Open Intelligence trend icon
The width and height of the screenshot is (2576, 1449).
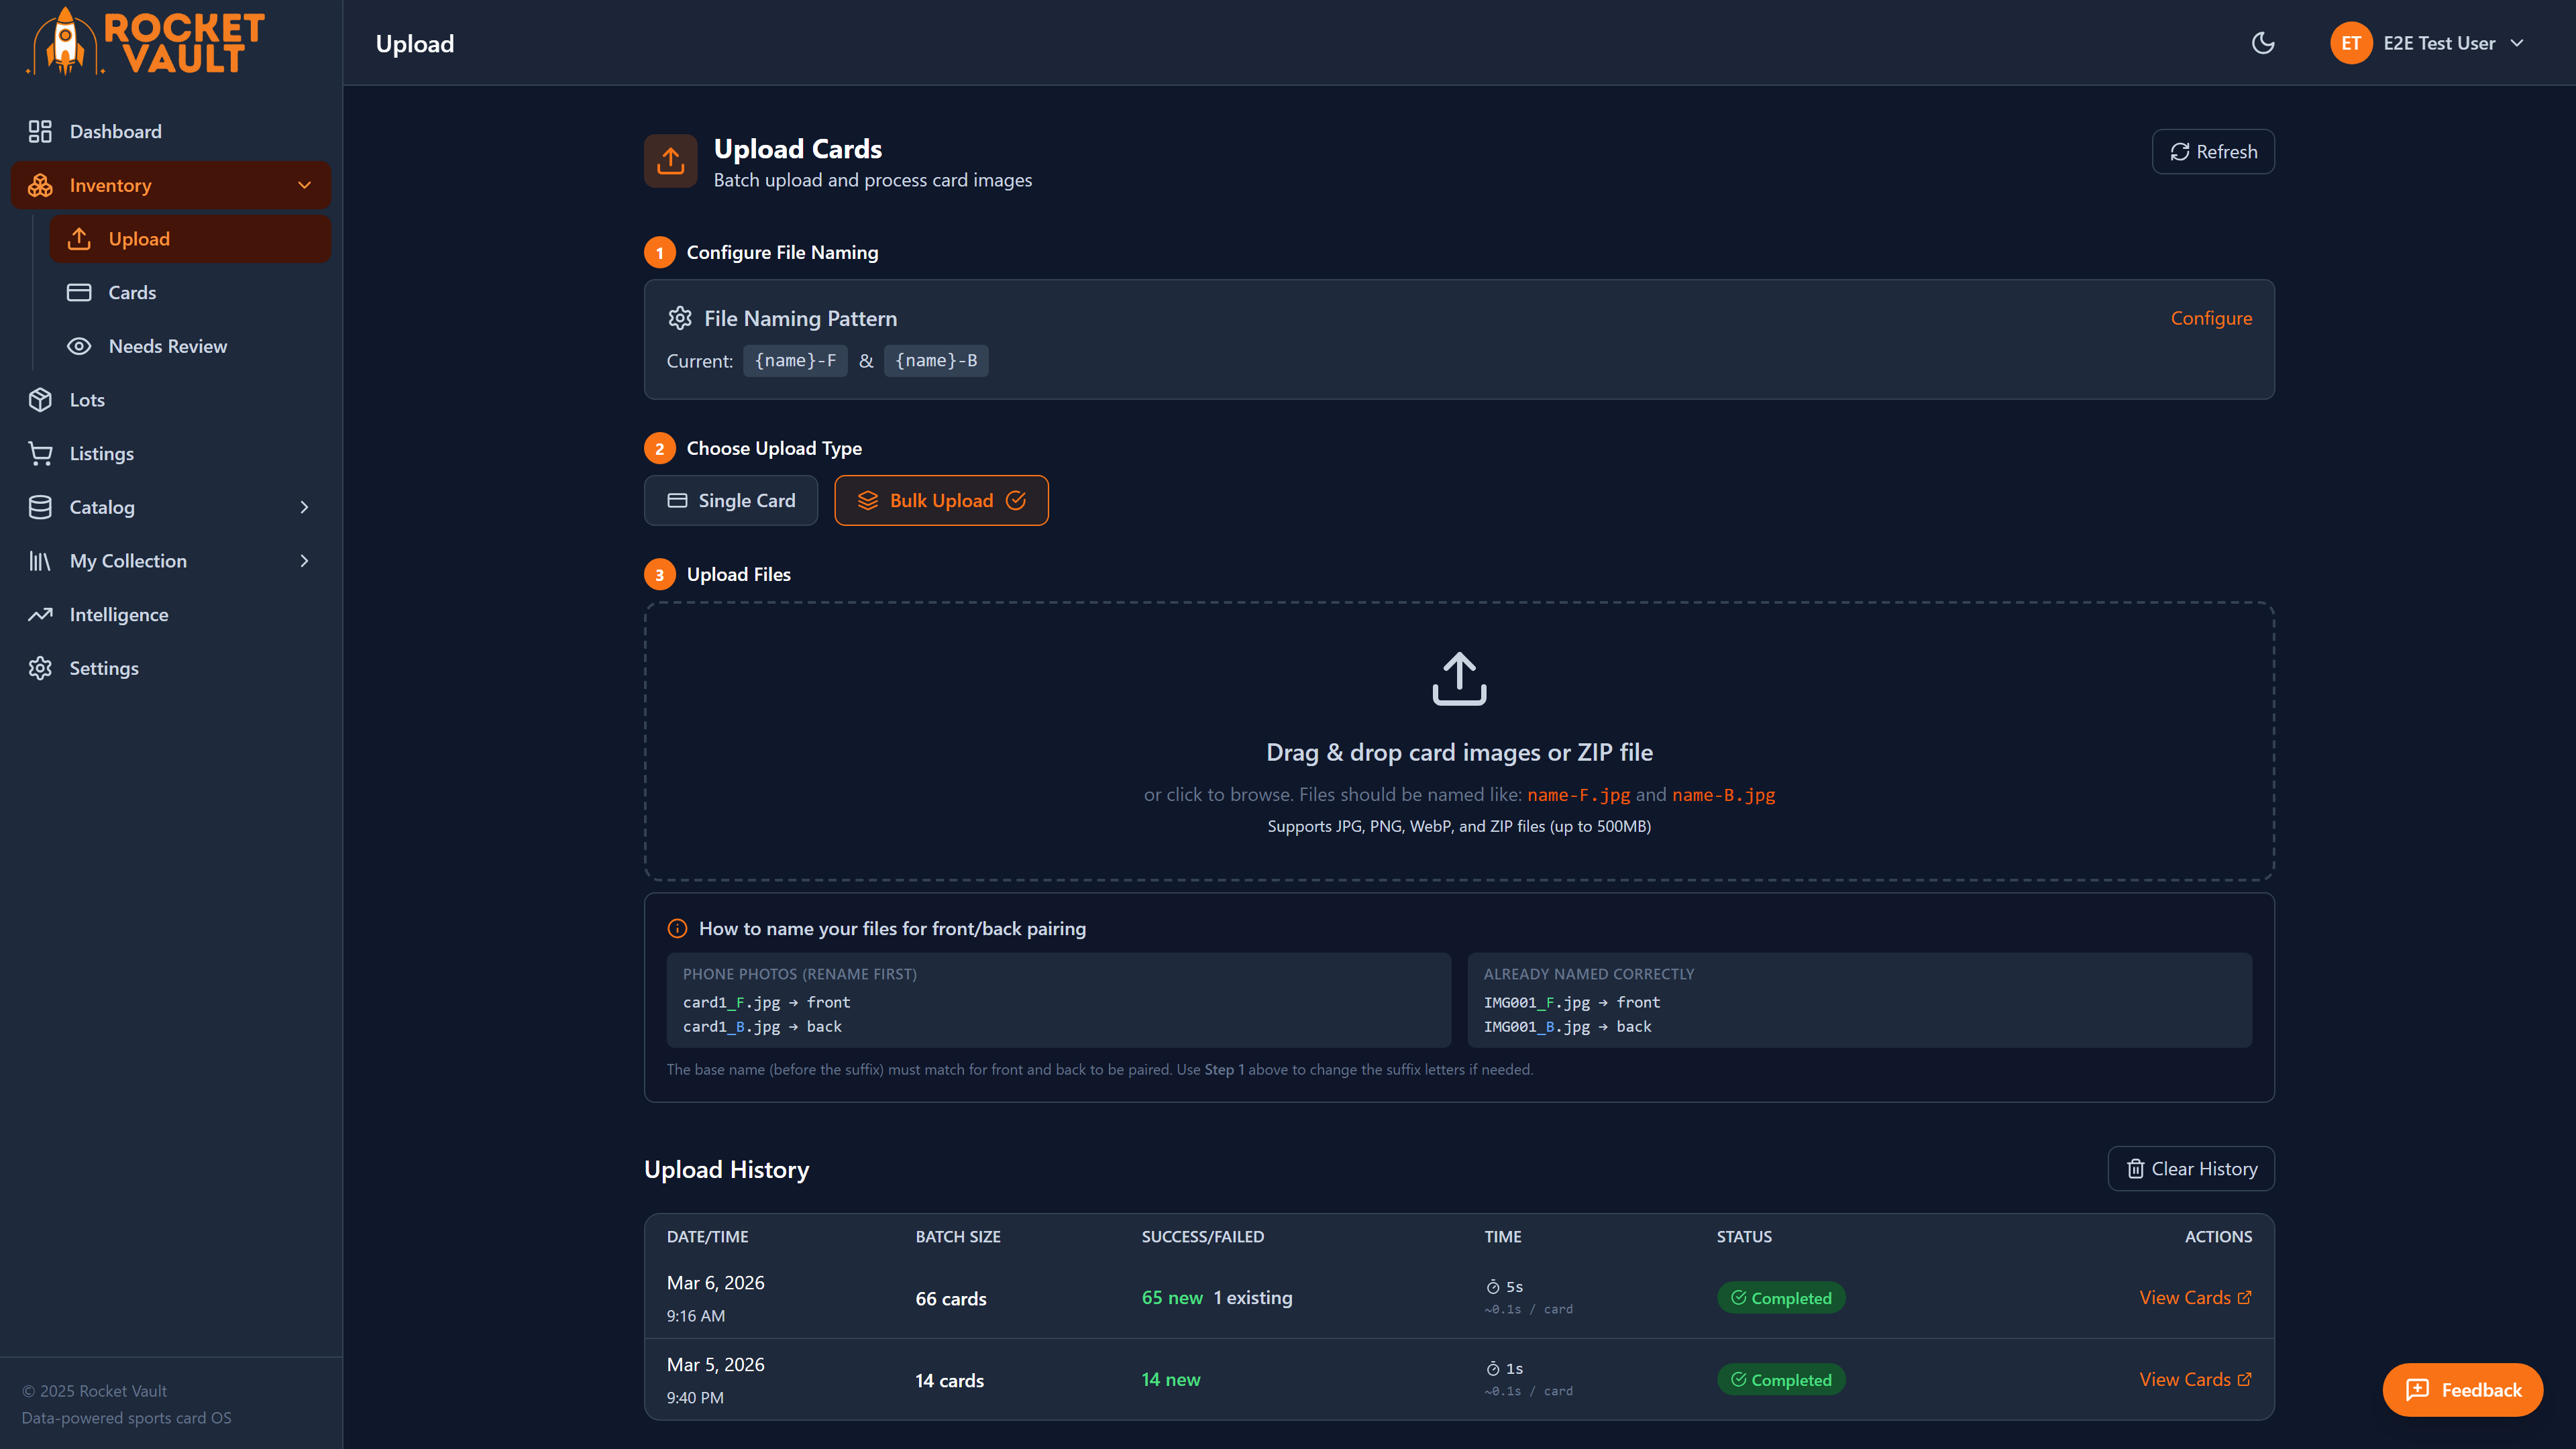40,615
